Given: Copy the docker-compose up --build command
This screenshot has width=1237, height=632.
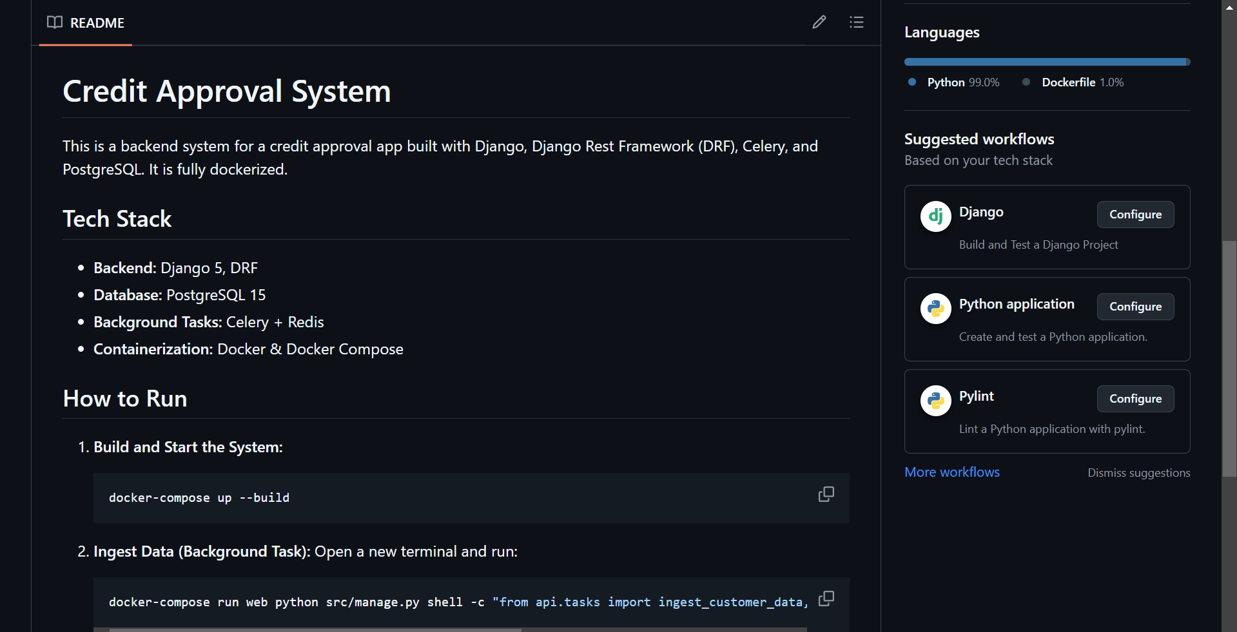Looking at the screenshot, I should [826, 494].
